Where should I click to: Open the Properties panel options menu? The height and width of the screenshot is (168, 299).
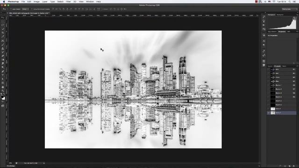tap(297, 32)
